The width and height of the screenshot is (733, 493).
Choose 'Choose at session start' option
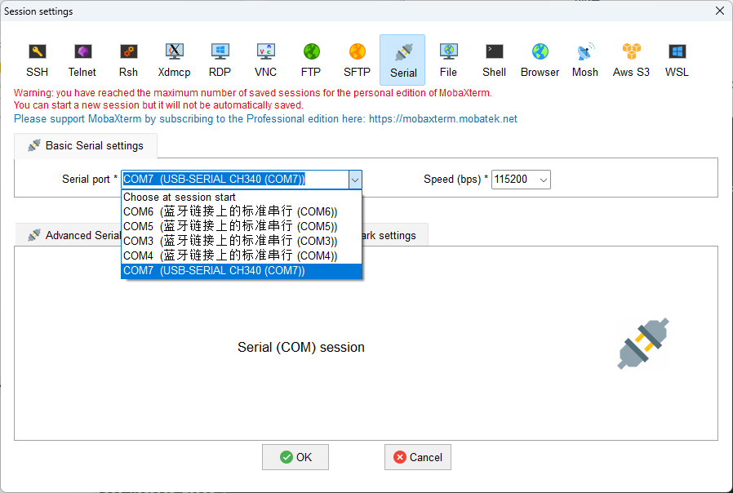pos(242,198)
